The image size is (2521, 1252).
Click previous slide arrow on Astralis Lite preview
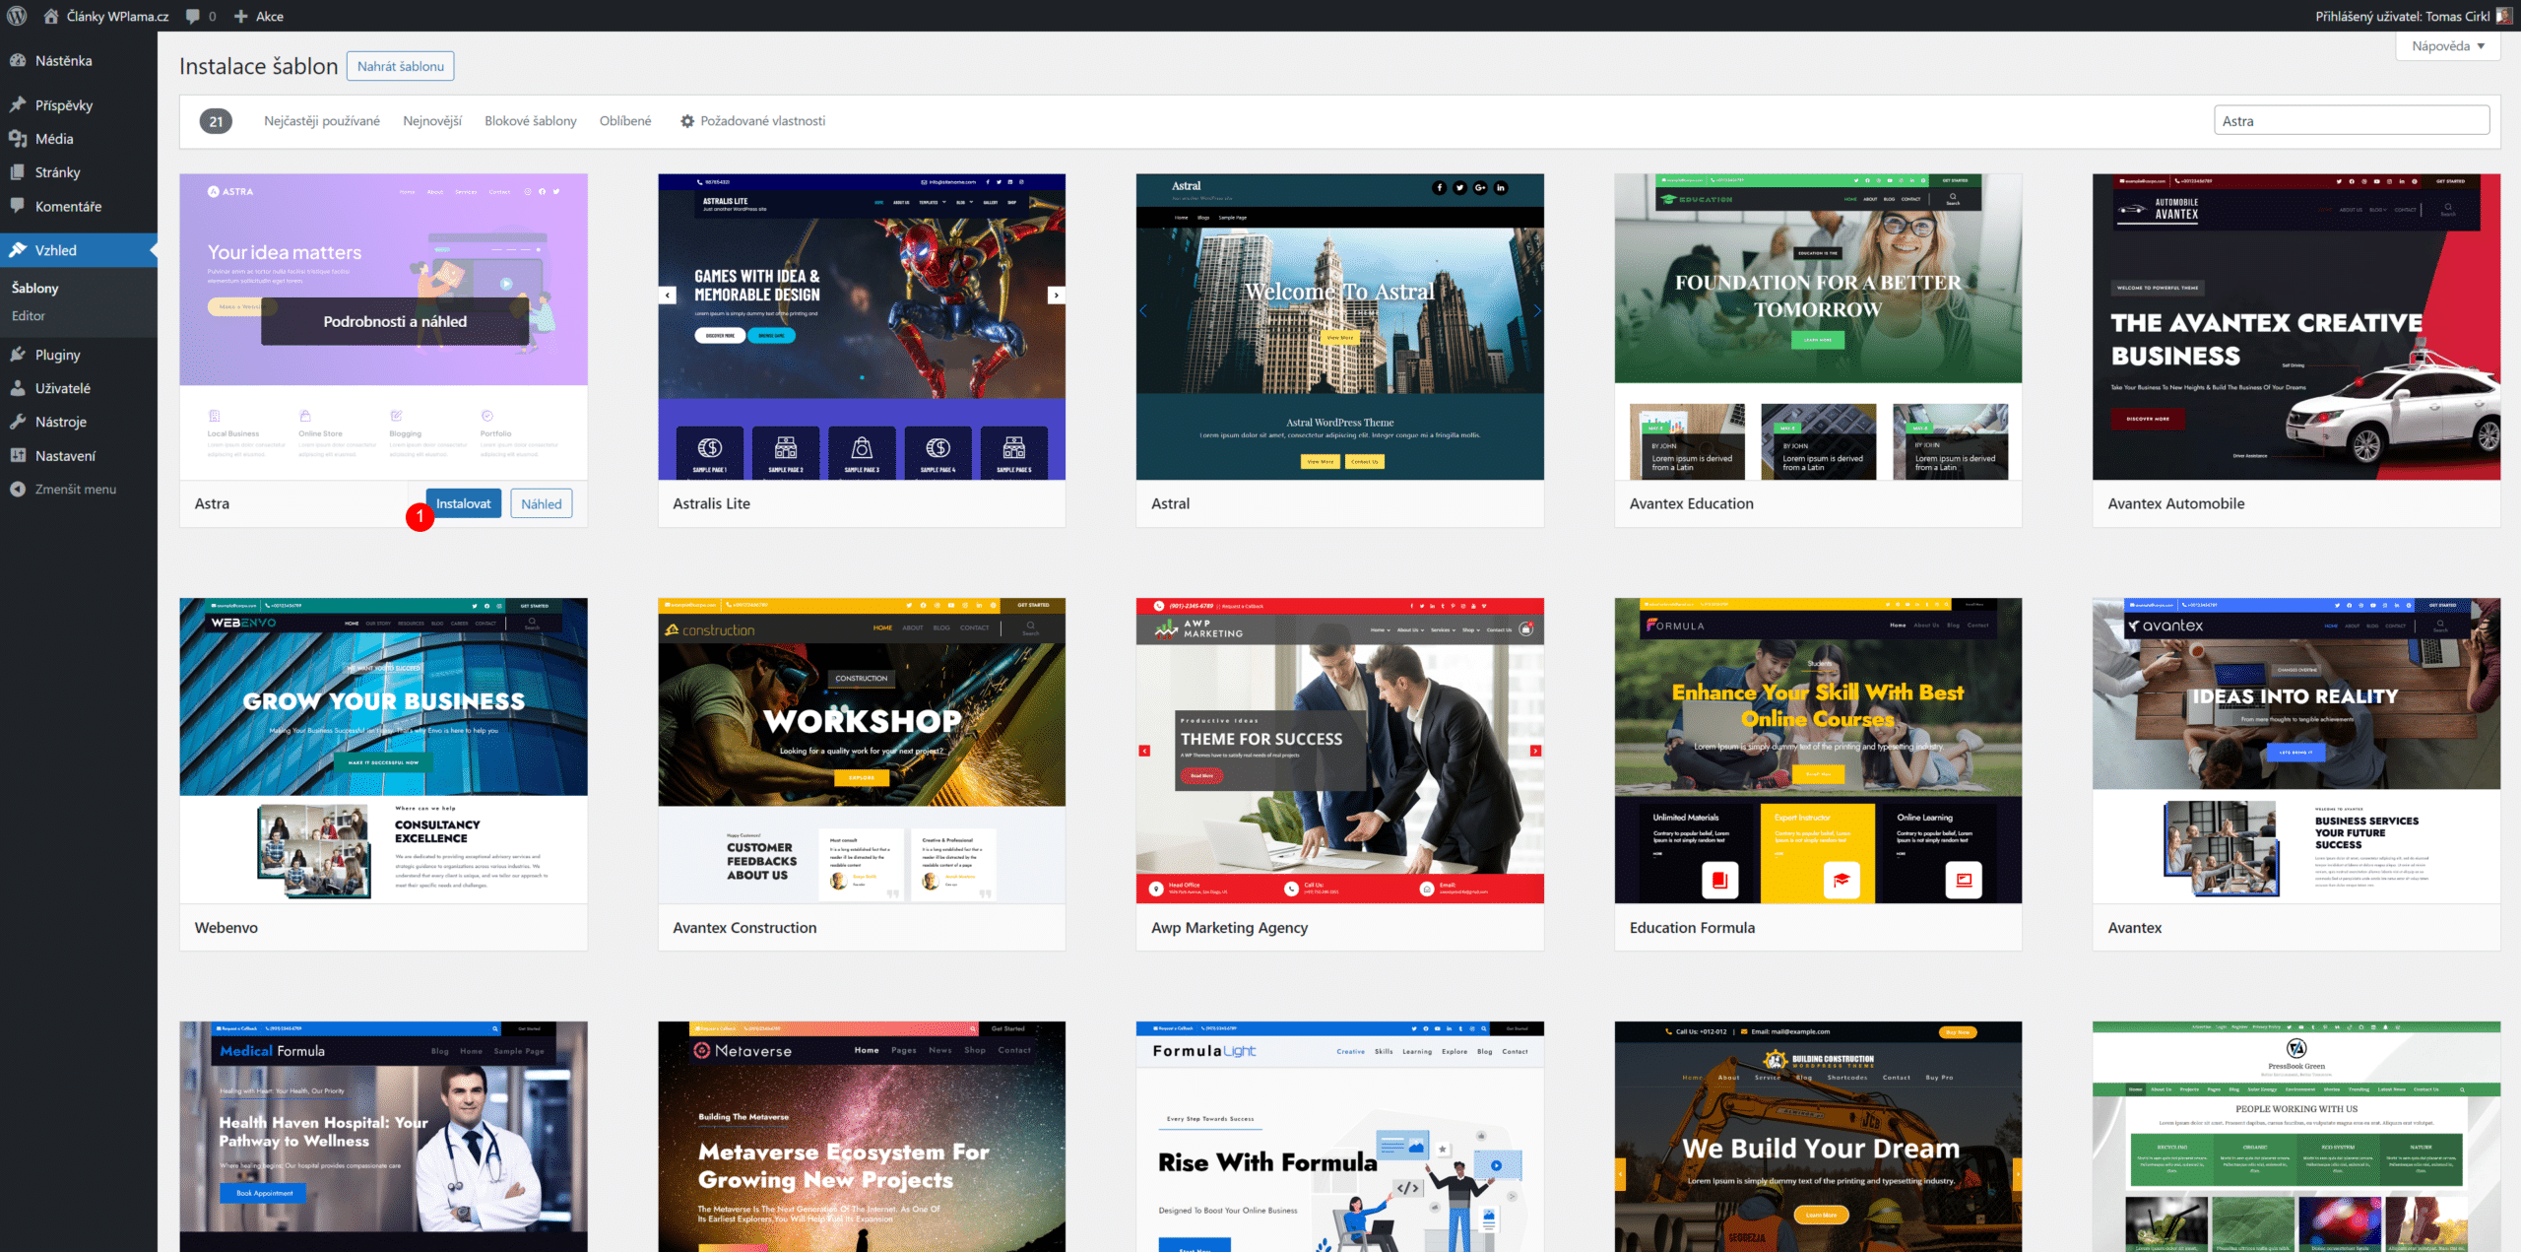pyautogui.click(x=668, y=295)
